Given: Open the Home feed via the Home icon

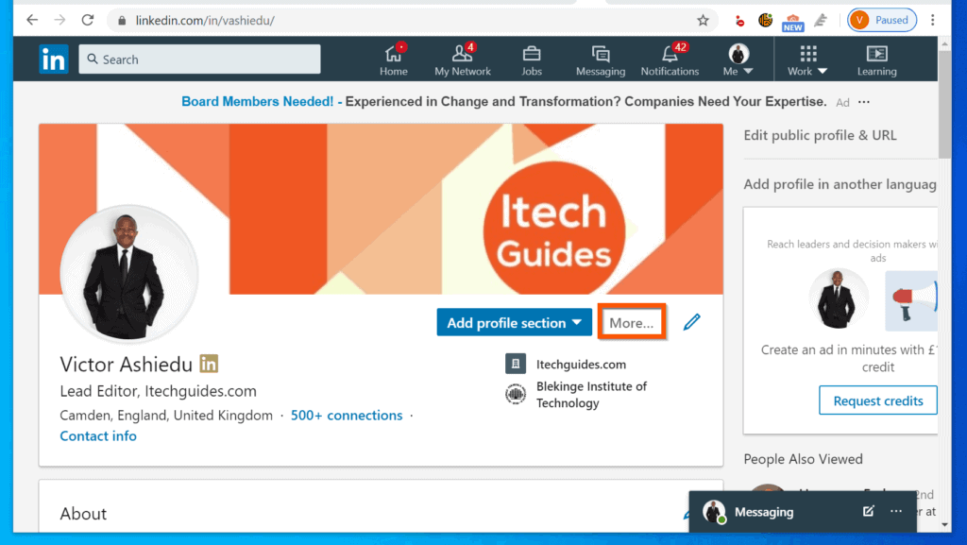Looking at the screenshot, I should (394, 57).
